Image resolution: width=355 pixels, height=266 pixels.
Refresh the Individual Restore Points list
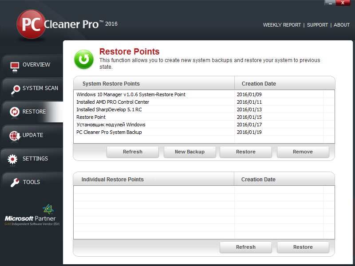click(x=246, y=247)
